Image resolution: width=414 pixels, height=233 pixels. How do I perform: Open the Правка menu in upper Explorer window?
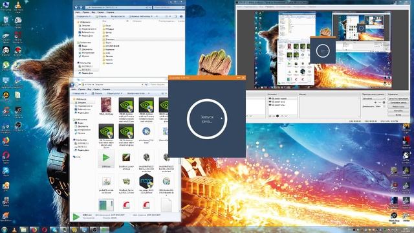click(86, 12)
